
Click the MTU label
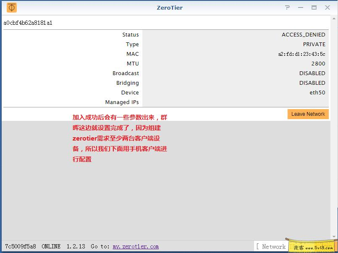(x=133, y=64)
